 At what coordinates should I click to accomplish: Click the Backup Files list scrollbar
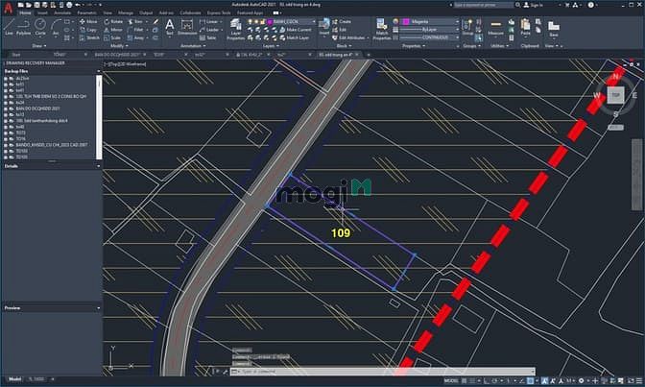[x=99, y=117]
